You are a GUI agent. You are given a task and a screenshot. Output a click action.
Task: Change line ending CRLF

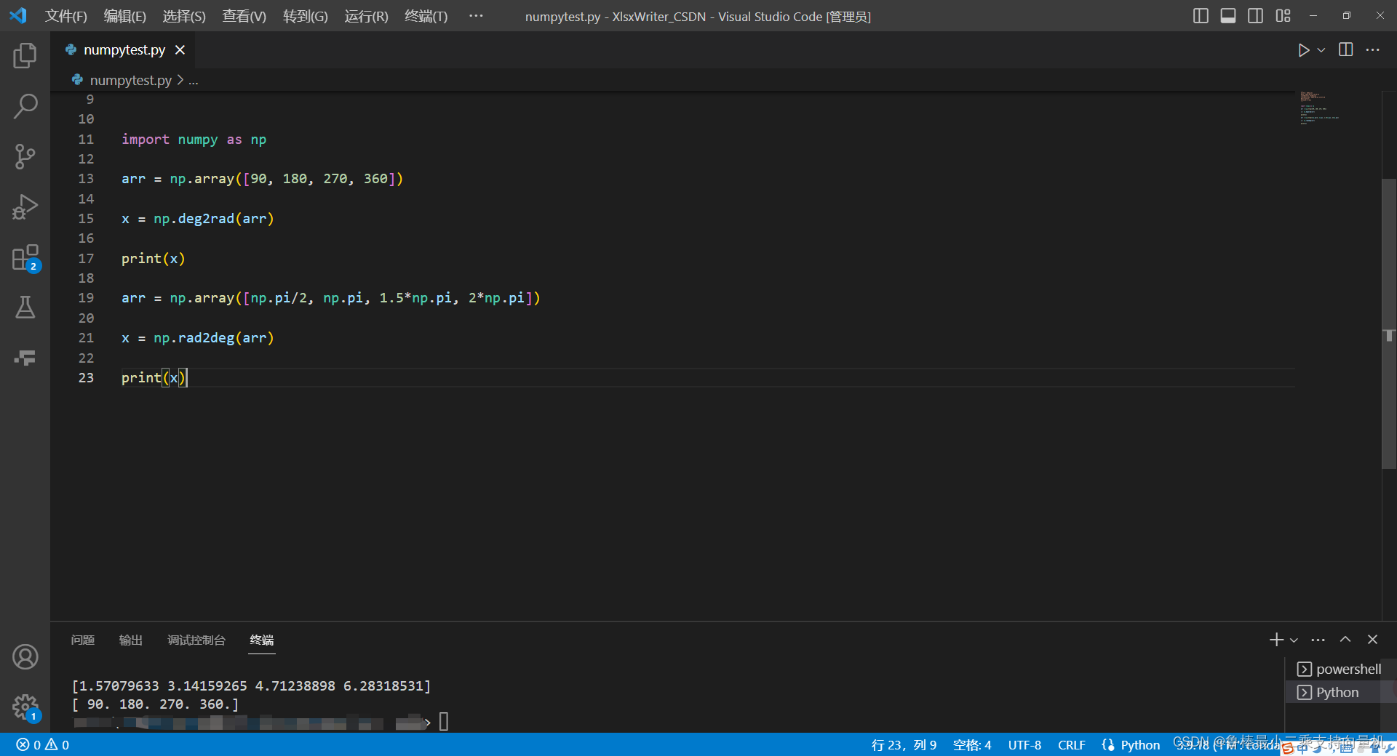pos(1071,744)
